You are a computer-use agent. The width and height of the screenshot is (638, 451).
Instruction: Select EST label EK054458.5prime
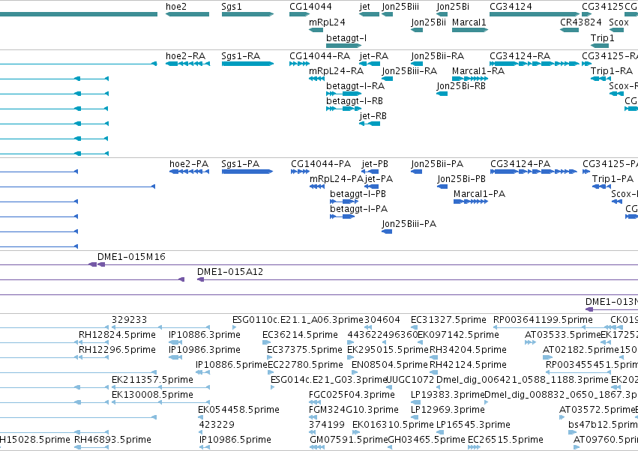[239, 410]
